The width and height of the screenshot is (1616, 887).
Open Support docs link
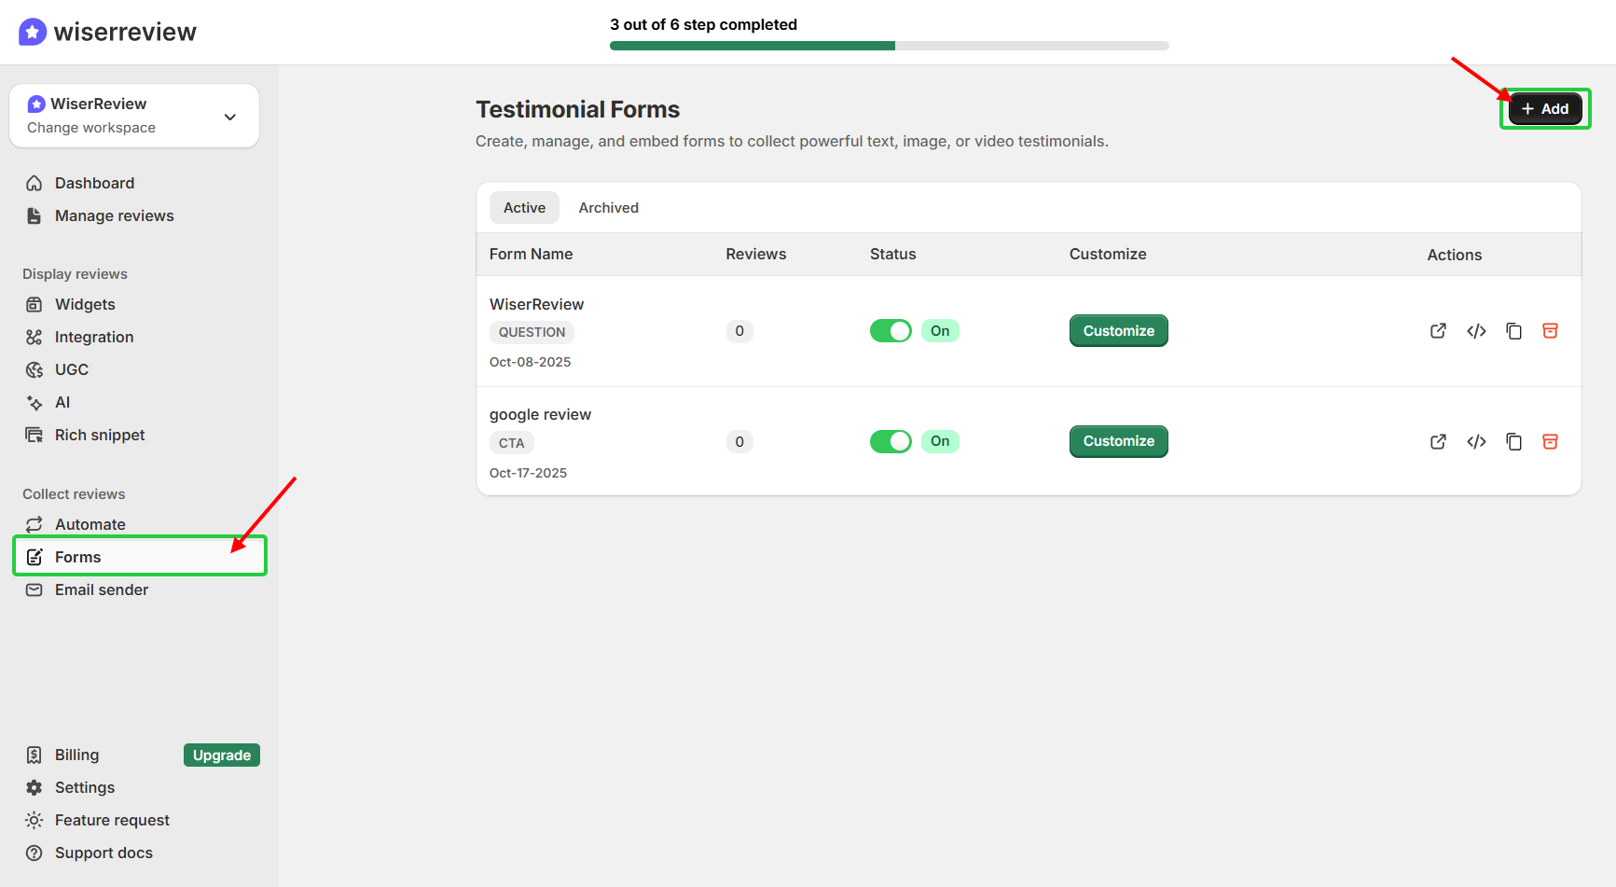click(x=104, y=852)
